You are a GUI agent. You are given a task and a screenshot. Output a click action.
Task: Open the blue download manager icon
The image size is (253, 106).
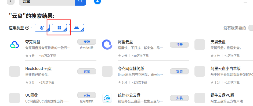coord(97,2)
